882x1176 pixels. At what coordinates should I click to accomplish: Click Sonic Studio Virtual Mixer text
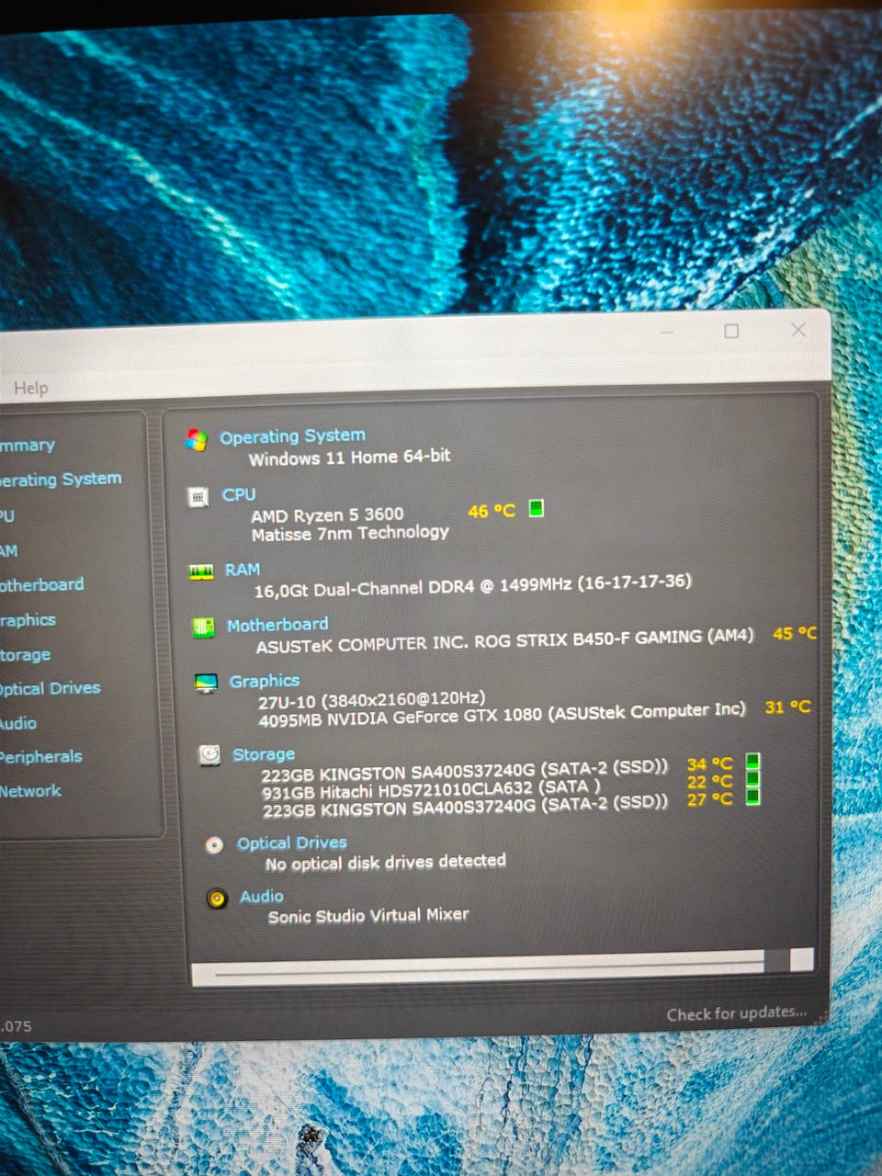pyautogui.click(x=368, y=915)
